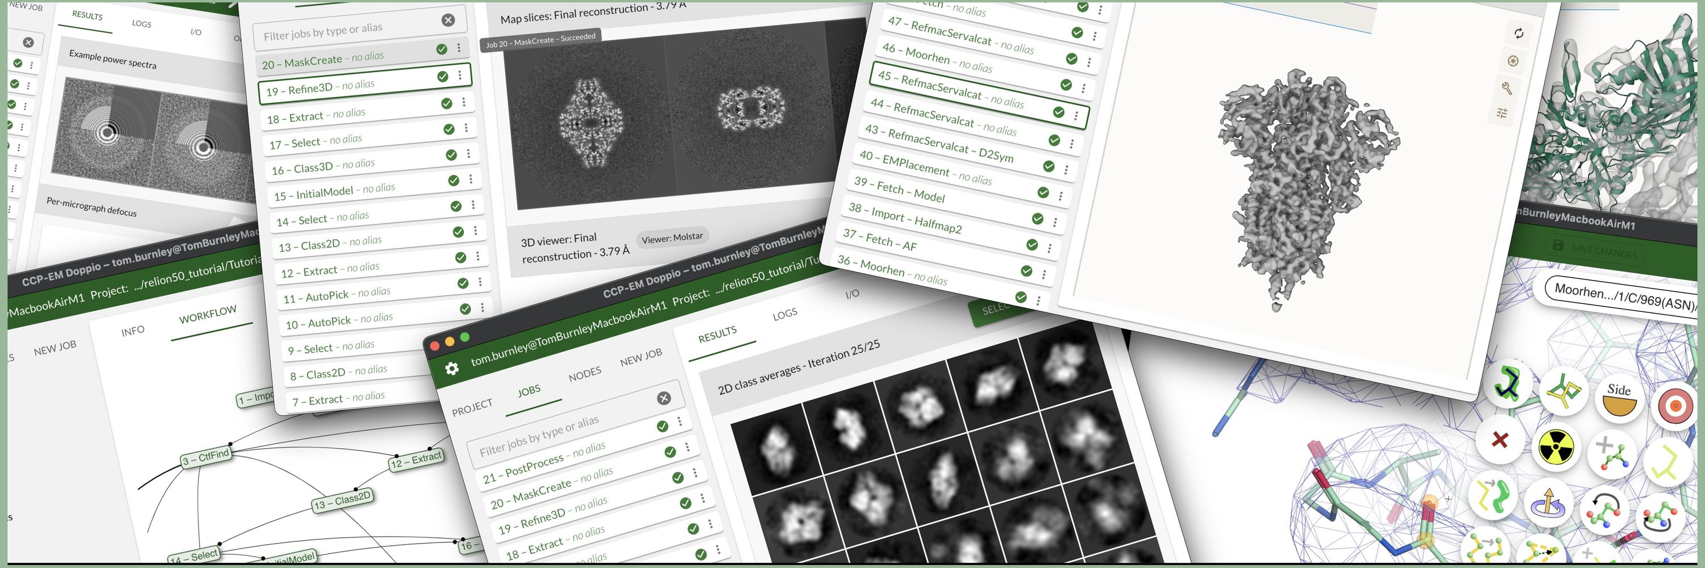Open the JOBS tab in front window
The height and width of the screenshot is (568, 1705).
pyautogui.click(x=529, y=391)
